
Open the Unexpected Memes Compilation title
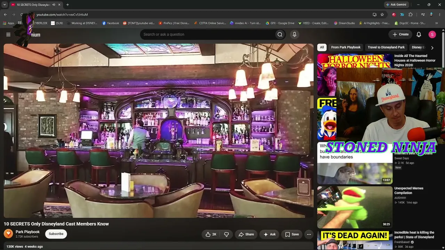pyautogui.click(x=409, y=191)
